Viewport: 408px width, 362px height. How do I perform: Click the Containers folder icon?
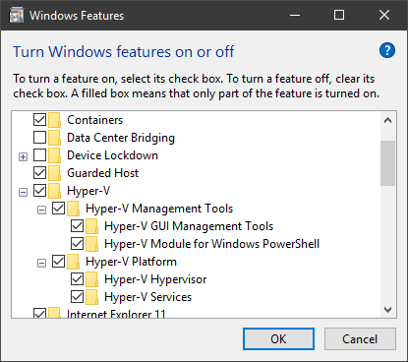click(x=54, y=120)
